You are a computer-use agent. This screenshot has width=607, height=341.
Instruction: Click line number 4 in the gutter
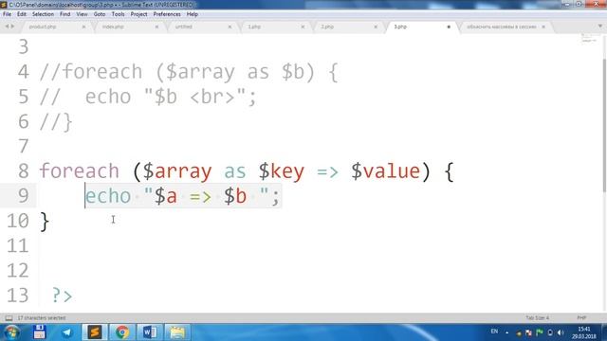(x=23, y=72)
